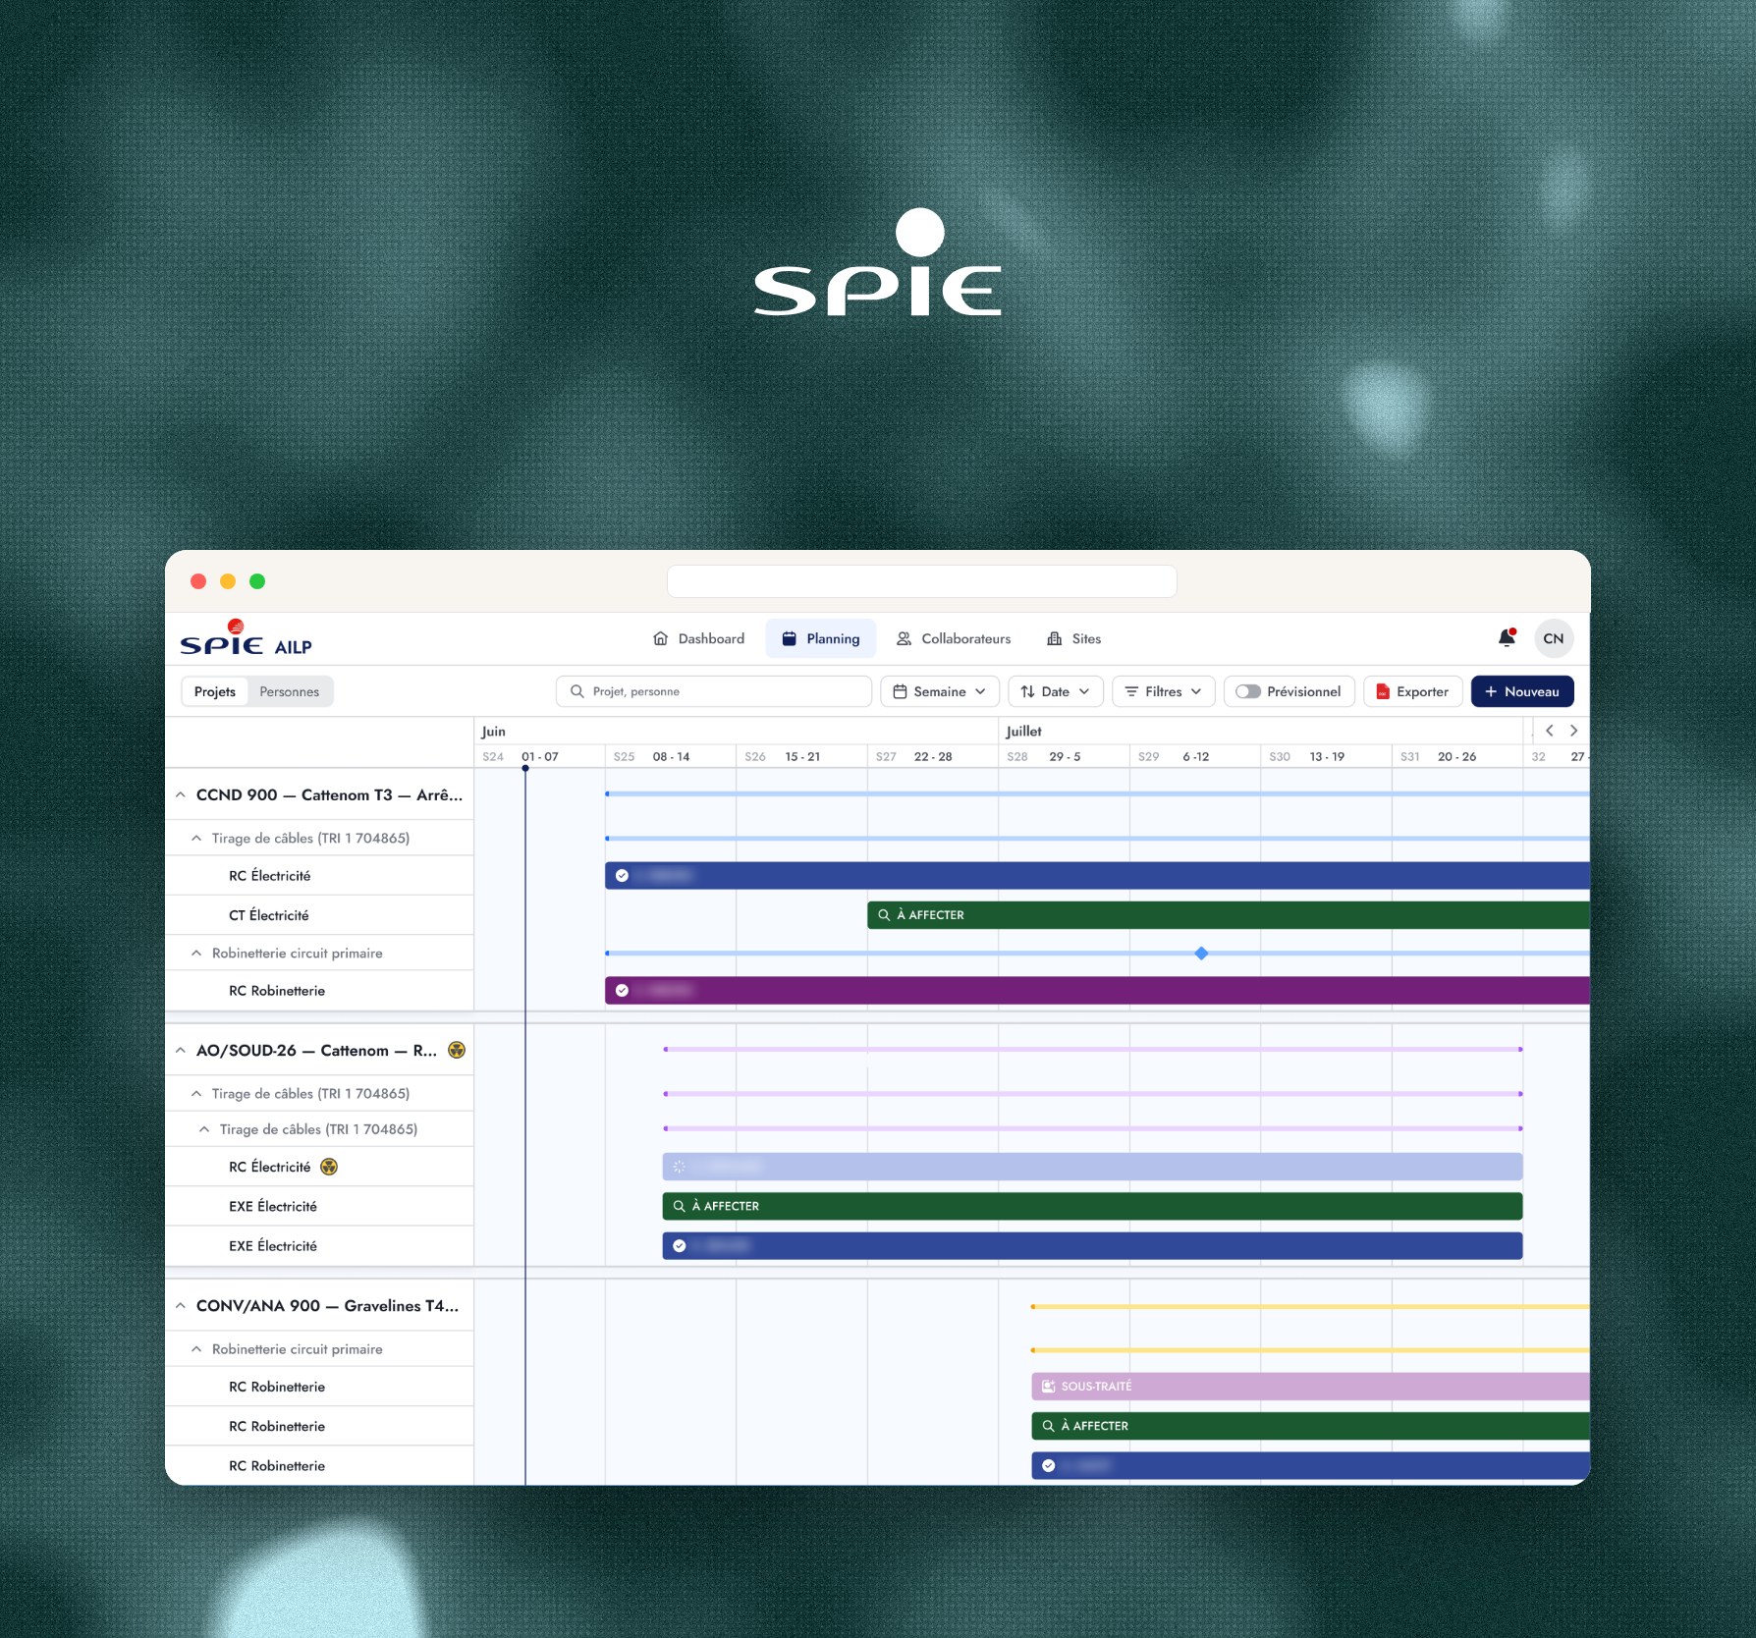Switch to the Planning tab
Viewport: 1756px width, 1638px height.
[821, 638]
